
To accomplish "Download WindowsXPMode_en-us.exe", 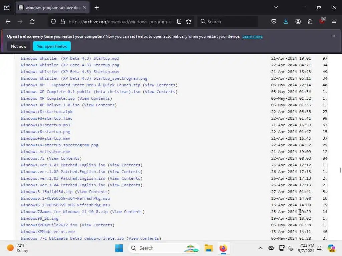I will (48, 232).
